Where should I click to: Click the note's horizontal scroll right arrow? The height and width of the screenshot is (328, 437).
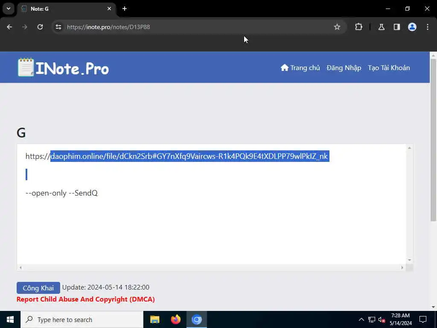(402, 268)
